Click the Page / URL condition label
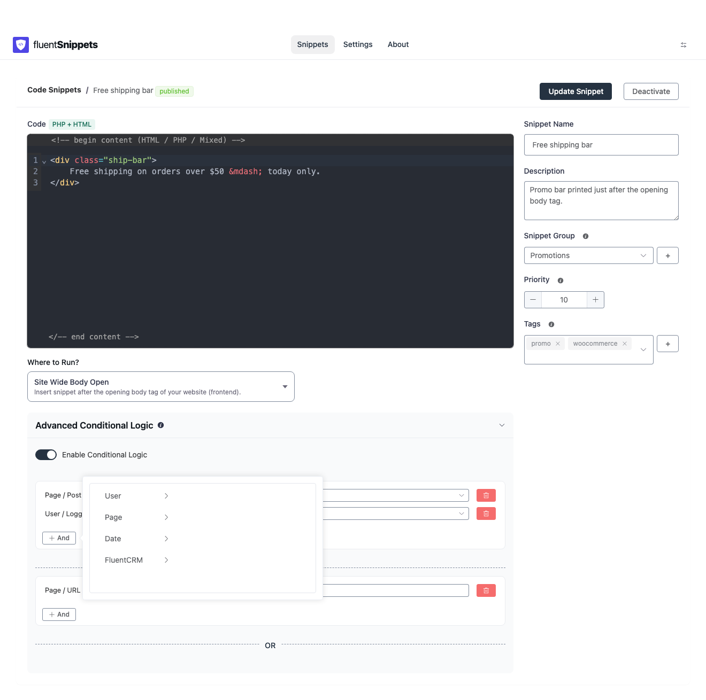The height and width of the screenshot is (700, 706). tap(63, 590)
